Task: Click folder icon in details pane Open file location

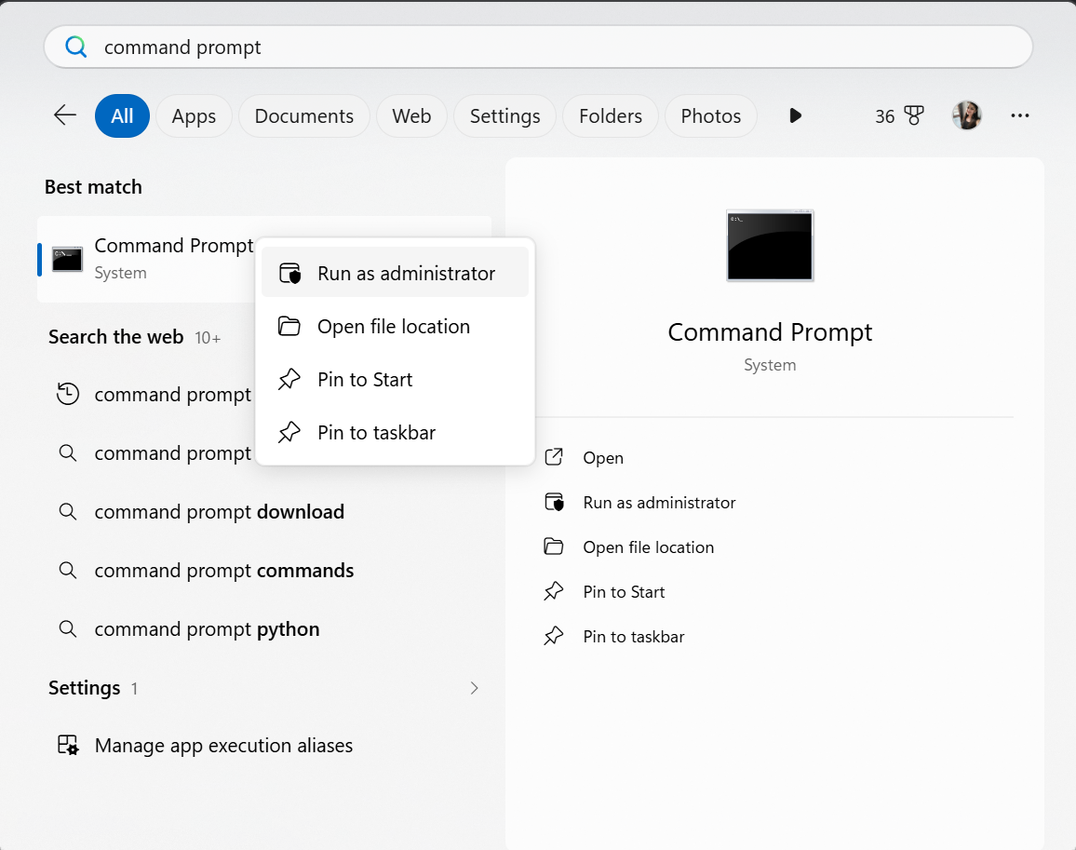Action: tap(554, 546)
